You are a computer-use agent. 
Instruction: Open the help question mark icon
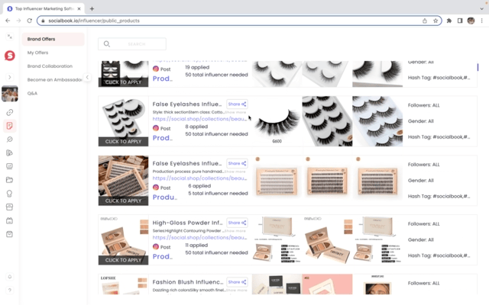click(x=10, y=291)
